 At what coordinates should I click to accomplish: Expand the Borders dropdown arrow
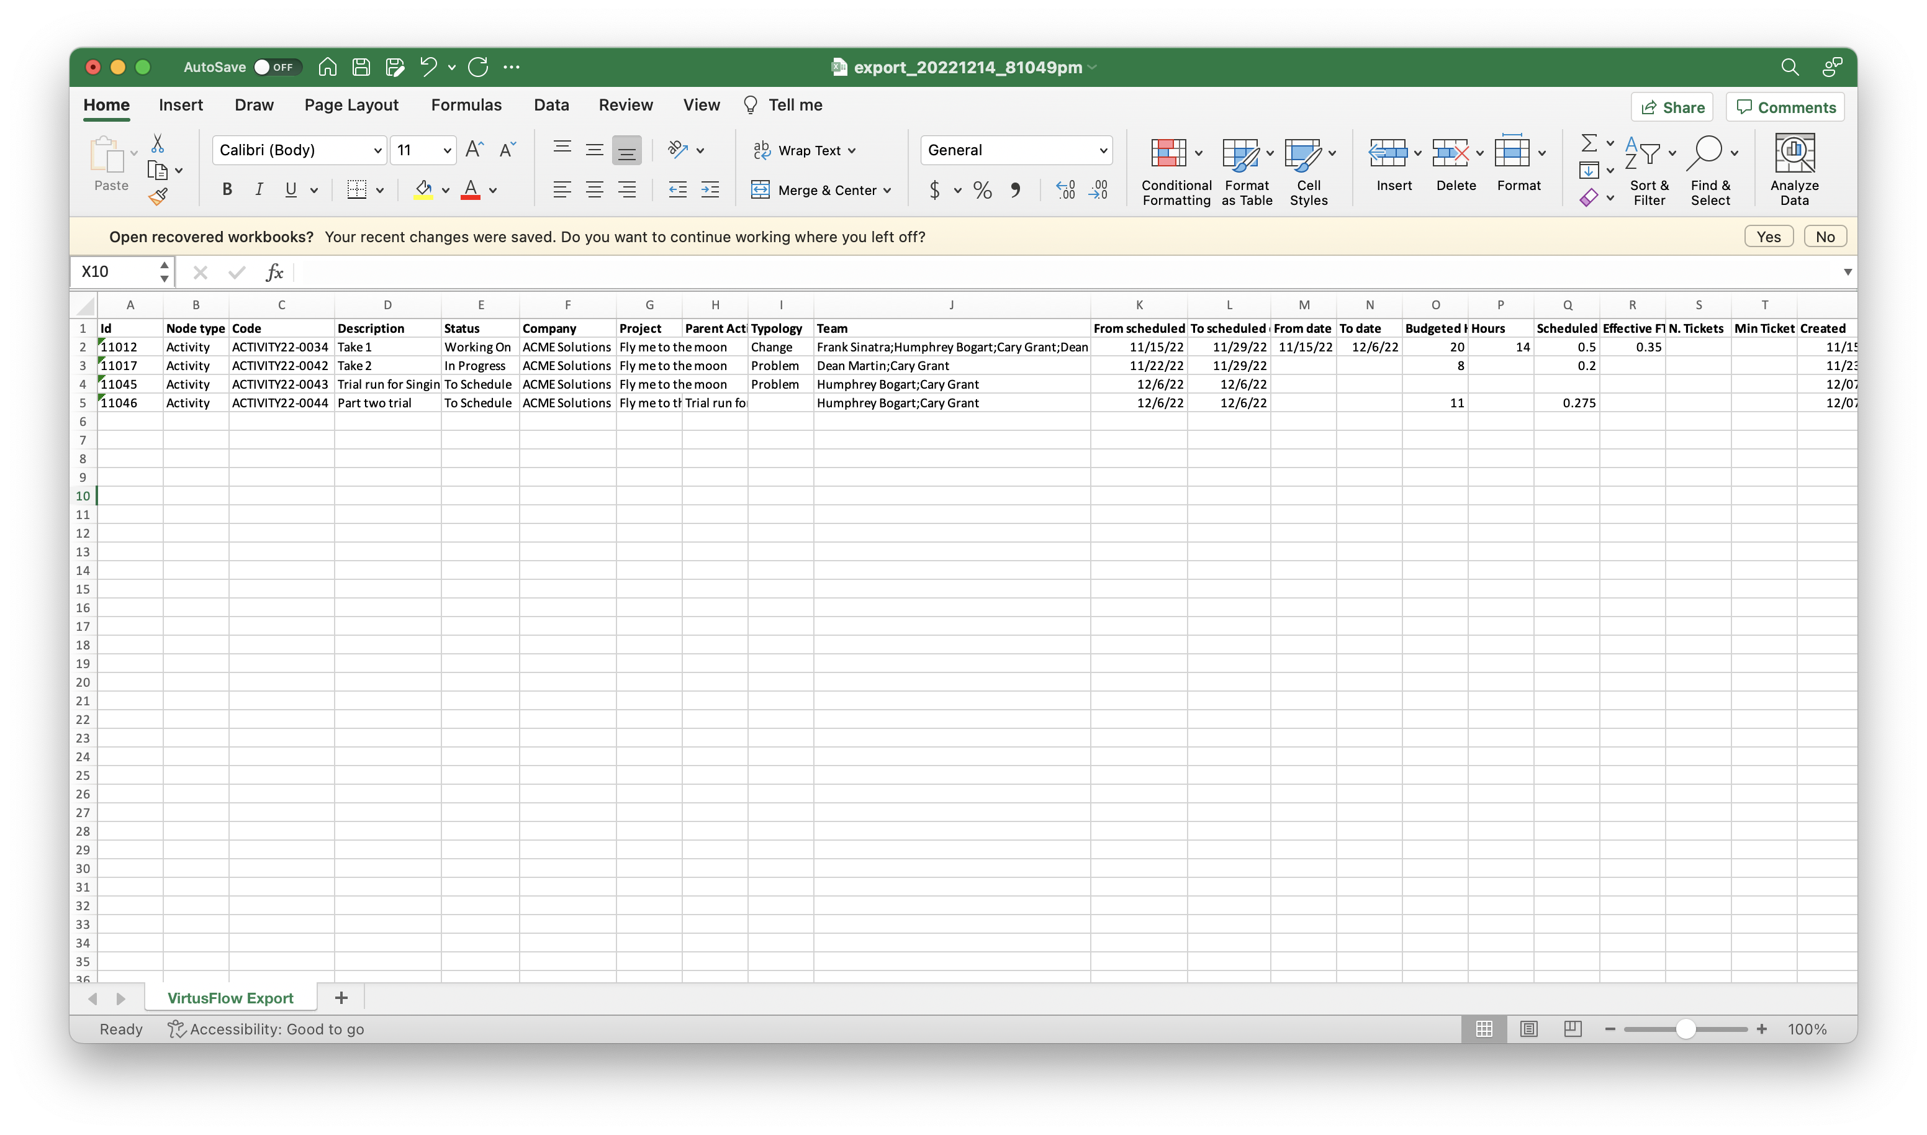(x=379, y=189)
